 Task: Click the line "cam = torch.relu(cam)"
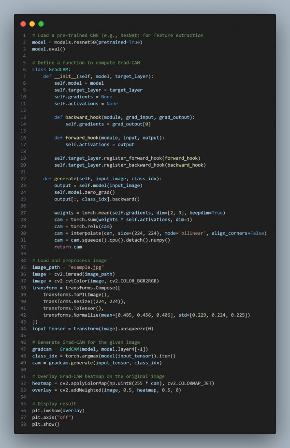[x=83, y=227]
